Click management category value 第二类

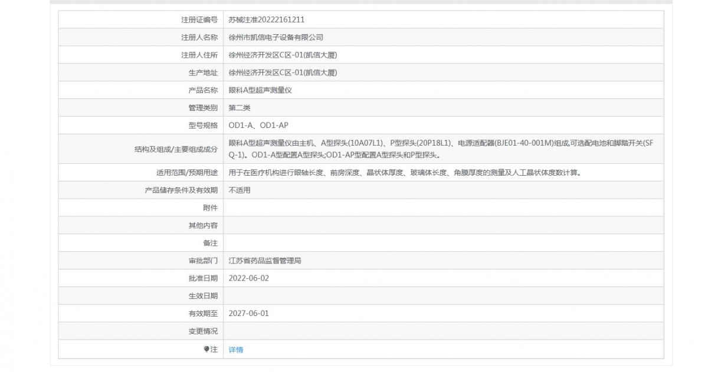click(239, 108)
